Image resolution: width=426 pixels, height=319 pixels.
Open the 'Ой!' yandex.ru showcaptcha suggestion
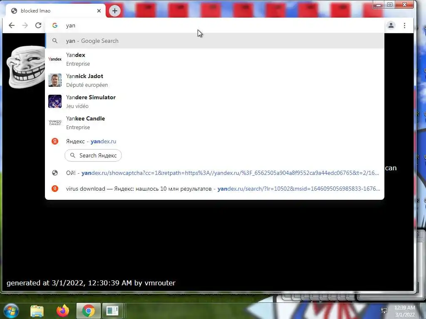point(215,173)
